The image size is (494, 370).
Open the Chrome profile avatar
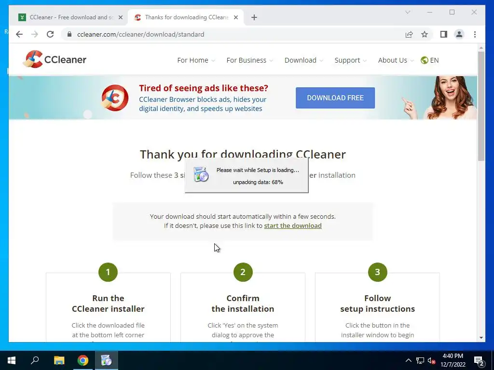point(459,34)
